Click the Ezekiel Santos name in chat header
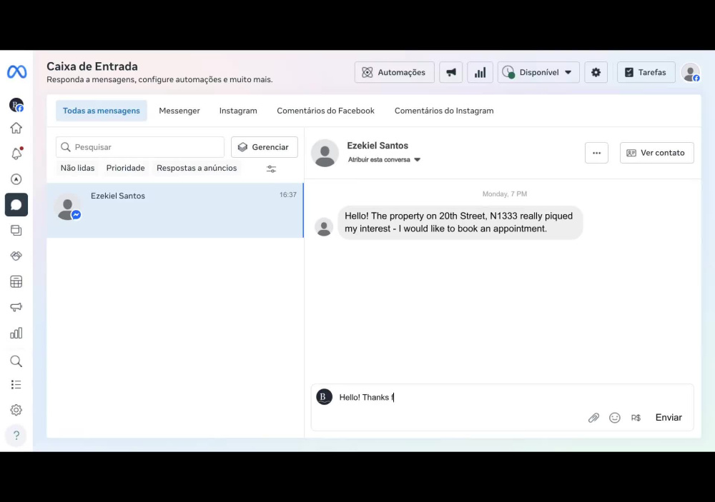This screenshot has height=502, width=715. click(x=378, y=146)
